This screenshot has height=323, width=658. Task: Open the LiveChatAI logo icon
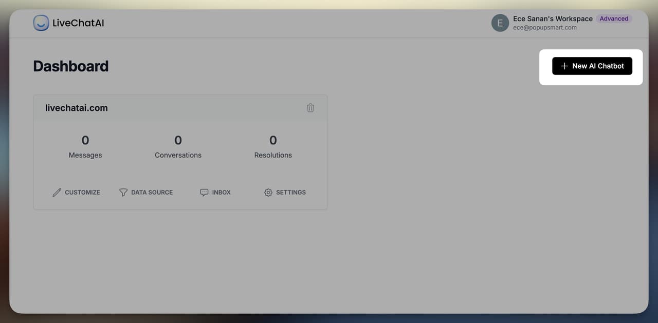click(41, 23)
